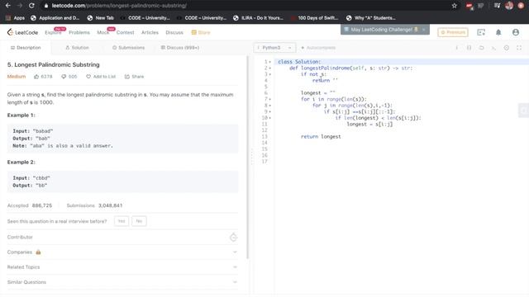Viewport: 529px width, 297px height.
Task: Click the LeetCode logo
Action: (x=22, y=32)
